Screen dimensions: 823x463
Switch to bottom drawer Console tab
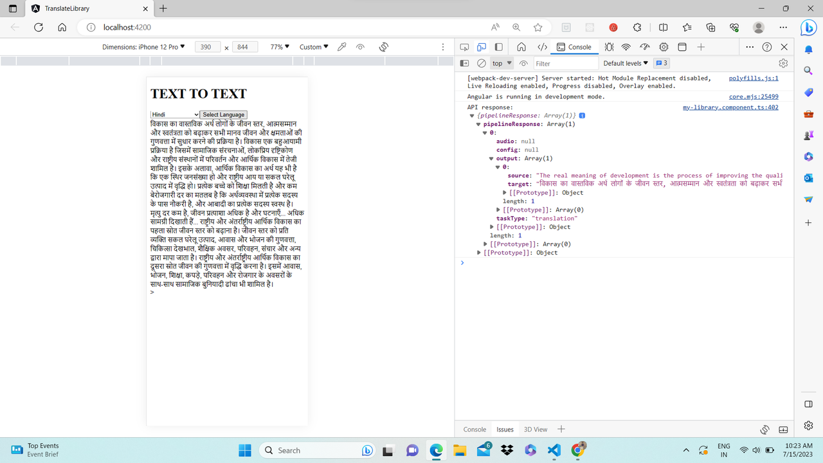(475, 430)
